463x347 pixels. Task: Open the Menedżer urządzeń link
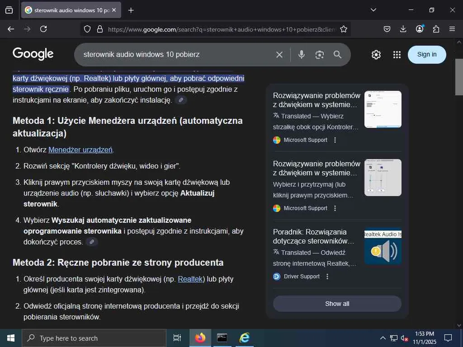point(80,150)
